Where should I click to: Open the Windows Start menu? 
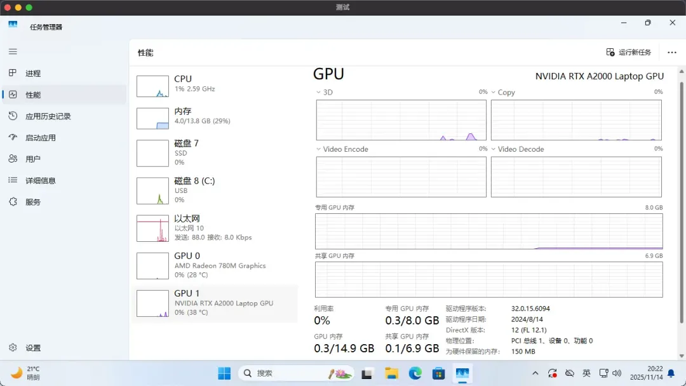point(224,373)
